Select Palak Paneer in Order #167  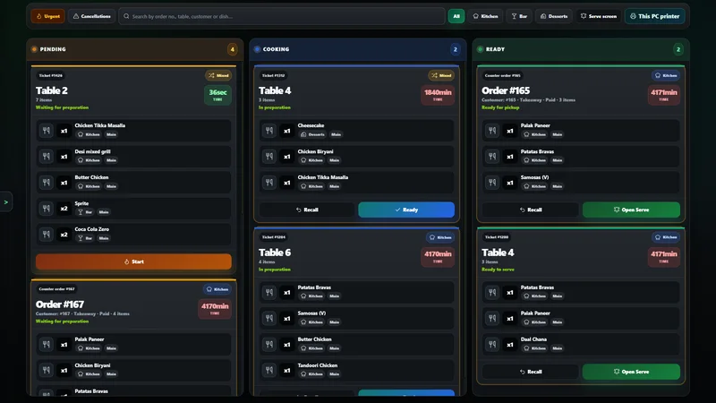pos(133,345)
